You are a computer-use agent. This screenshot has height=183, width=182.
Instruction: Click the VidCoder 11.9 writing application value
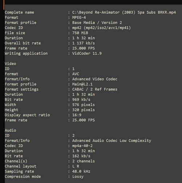87,53
